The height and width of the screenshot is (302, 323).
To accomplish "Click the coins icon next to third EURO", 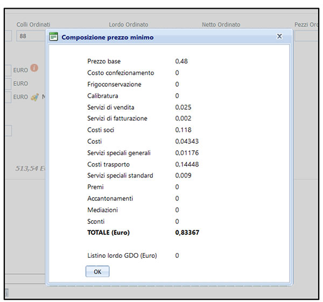I will (34, 96).
